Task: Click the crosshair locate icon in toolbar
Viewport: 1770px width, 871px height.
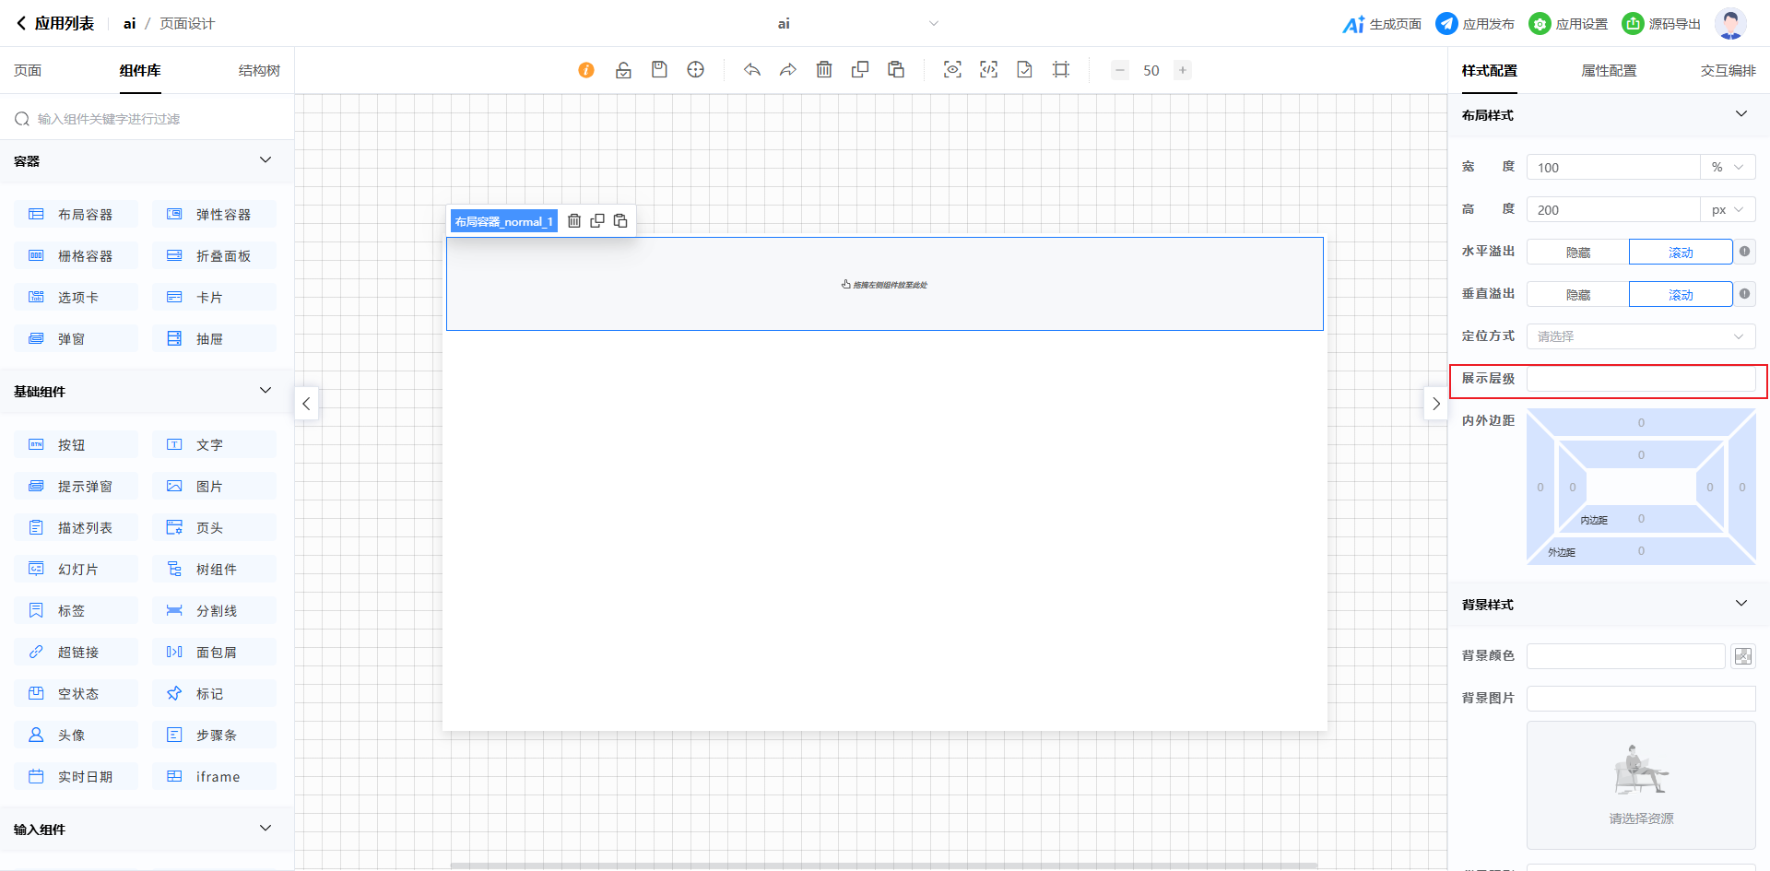Action: click(x=696, y=70)
